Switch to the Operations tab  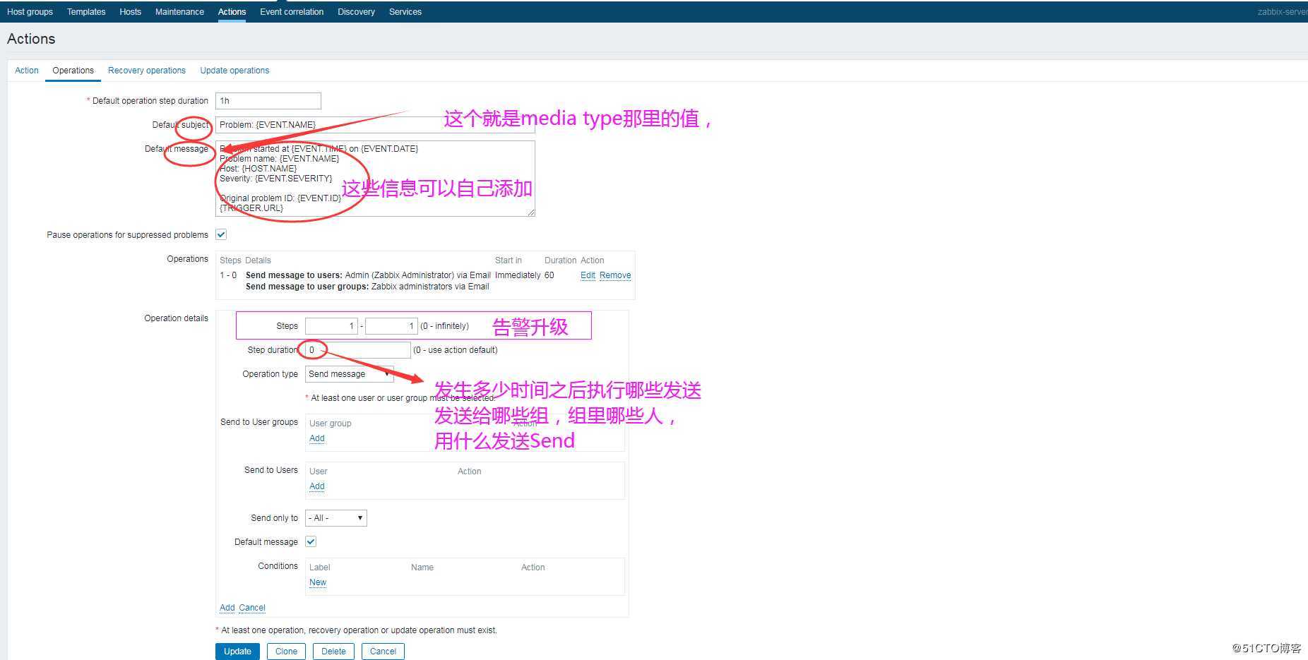click(73, 71)
